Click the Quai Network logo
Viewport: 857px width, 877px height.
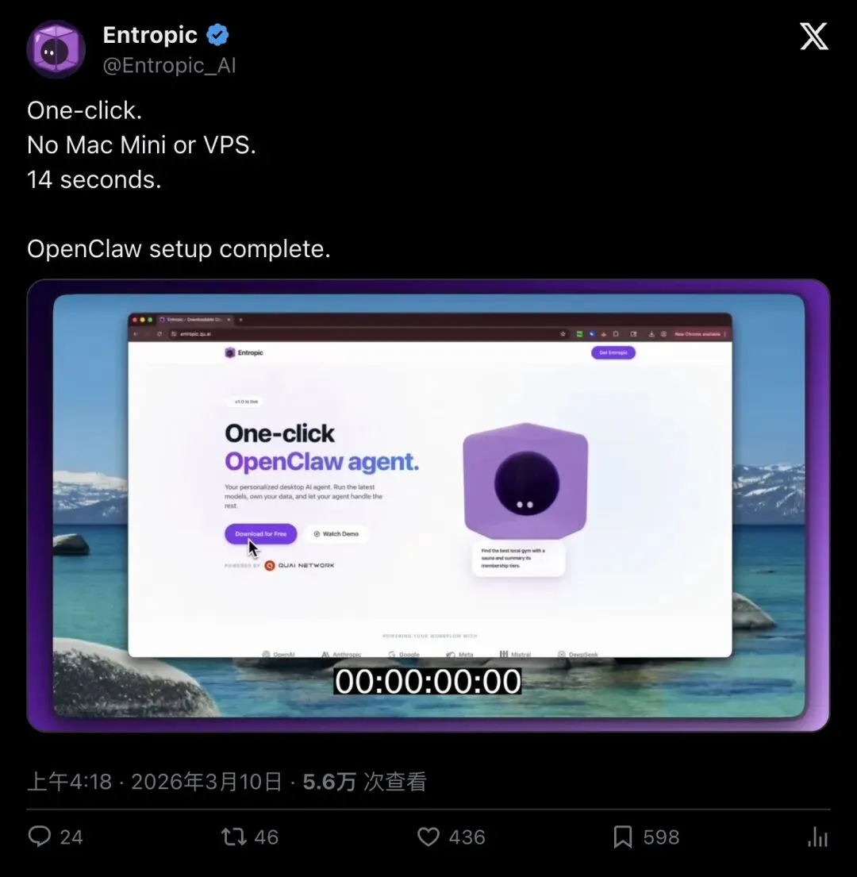point(300,565)
